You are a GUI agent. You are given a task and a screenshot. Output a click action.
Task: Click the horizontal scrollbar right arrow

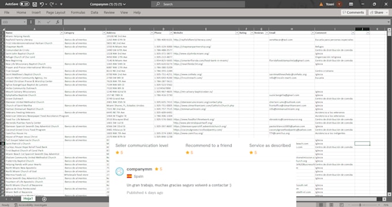385,199
